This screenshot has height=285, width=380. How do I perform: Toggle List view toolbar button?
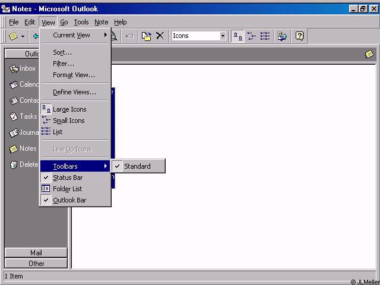pyautogui.click(x=265, y=36)
